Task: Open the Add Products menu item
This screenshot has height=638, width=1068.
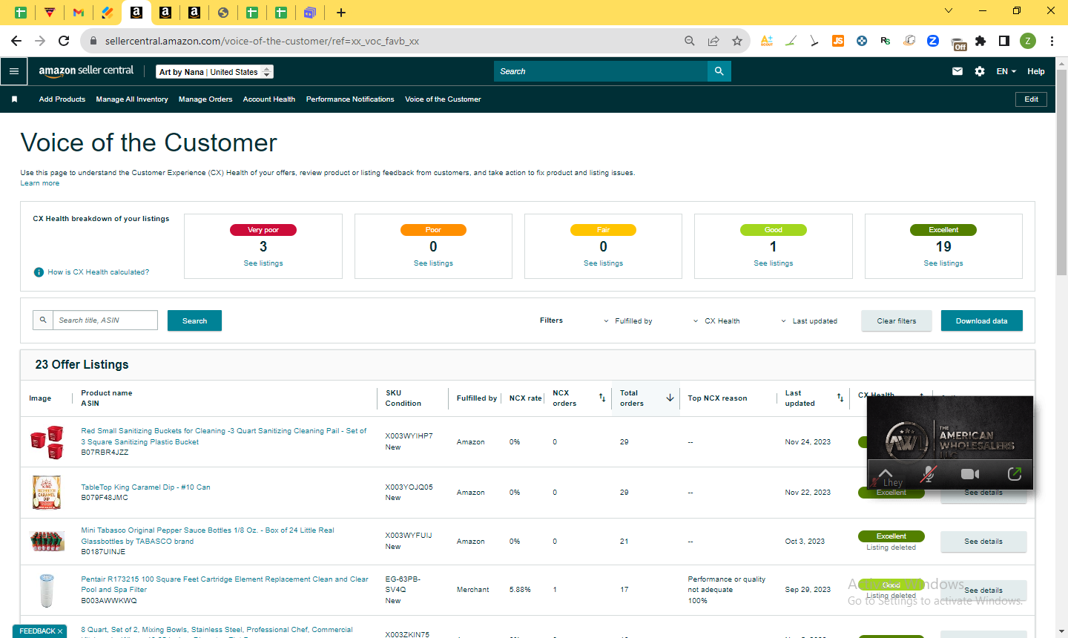Action: coord(62,99)
